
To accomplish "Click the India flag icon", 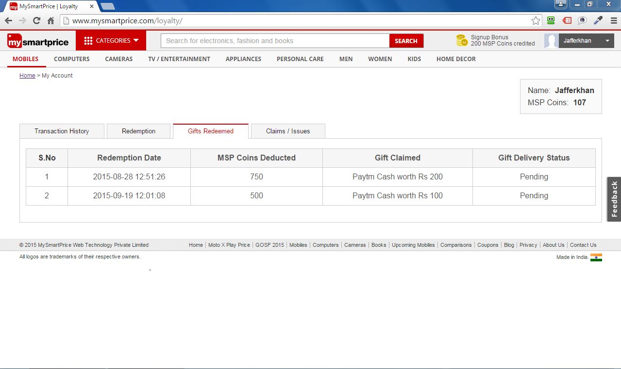I will pyautogui.click(x=596, y=257).
